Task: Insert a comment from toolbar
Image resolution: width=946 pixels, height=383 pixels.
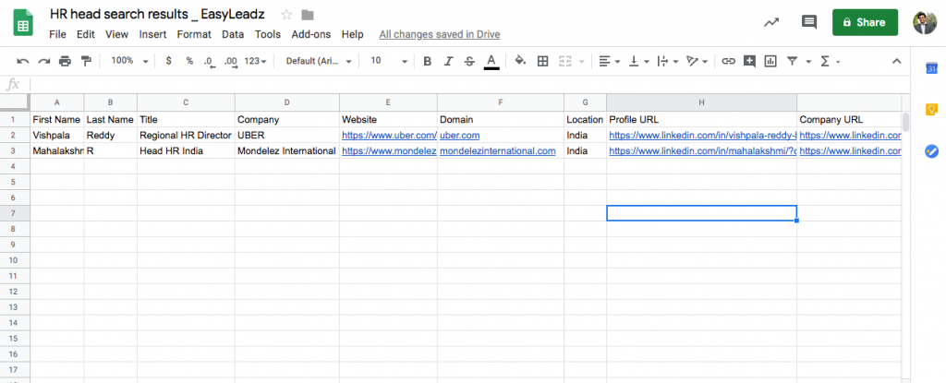Action: click(x=749, y=61)
